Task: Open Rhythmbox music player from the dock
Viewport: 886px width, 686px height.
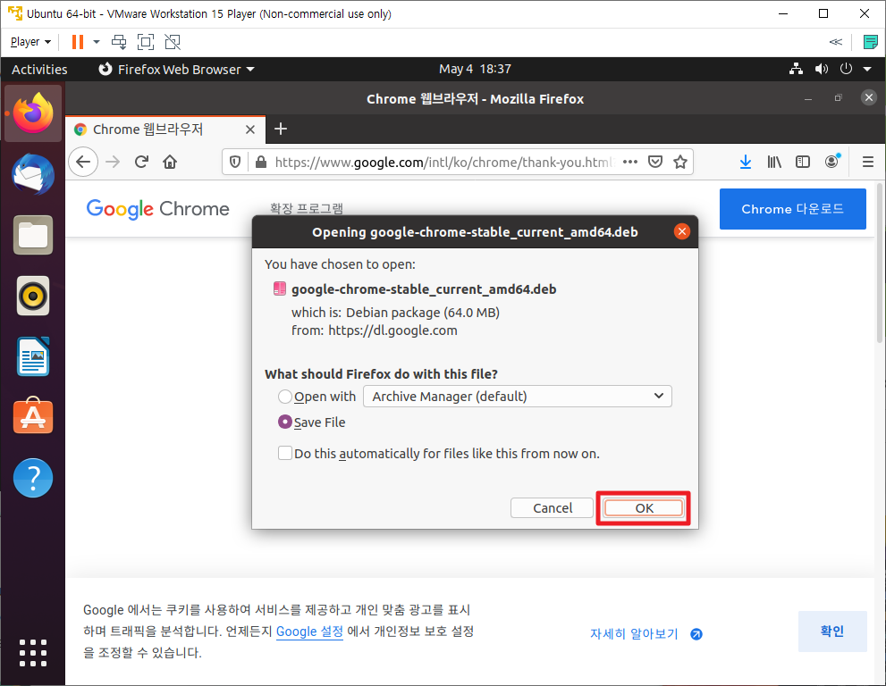Action: pos(33,296)
